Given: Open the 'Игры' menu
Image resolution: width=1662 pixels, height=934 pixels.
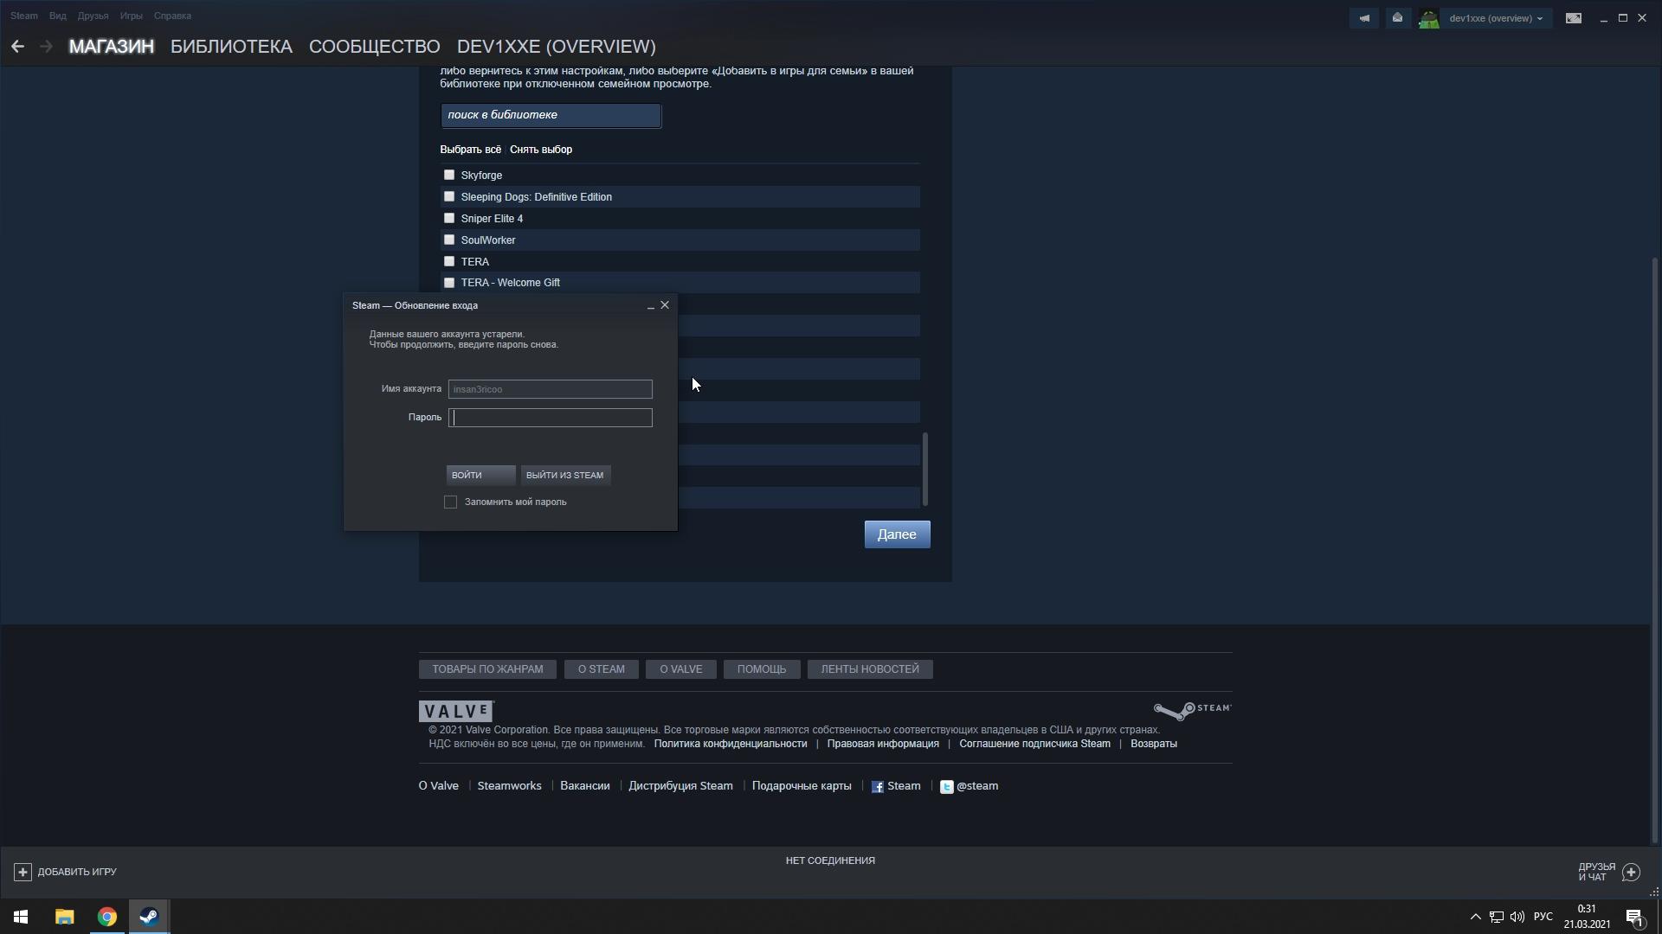Looking at the screenshot, I should (131, 16).
